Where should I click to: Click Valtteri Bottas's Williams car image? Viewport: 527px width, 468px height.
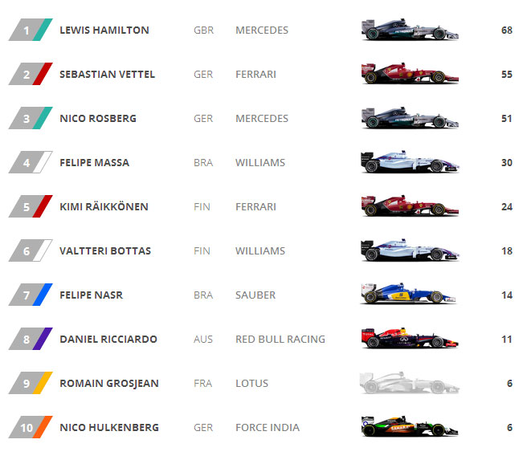coord(410,250)
